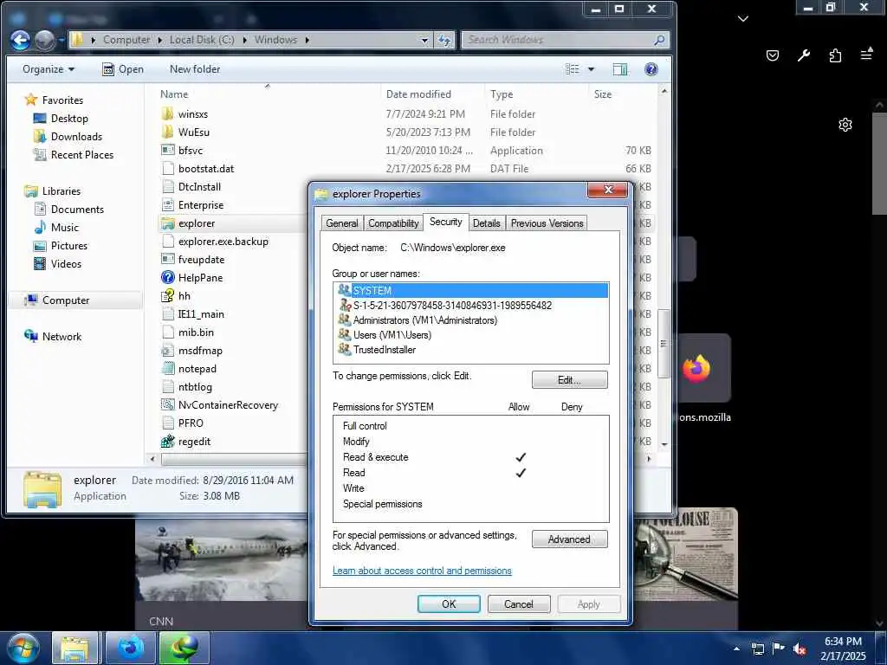Select the NvContainerRecovery file icon
The height and width of the screenshot is (665, 887).
point(167,404)
